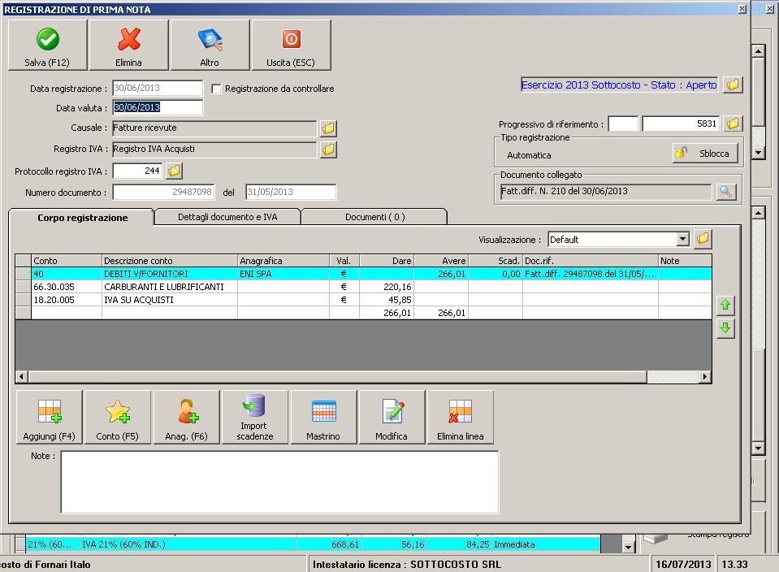This screenshot has height=572, width=779.
Task: Click row selector of 66.30.035 line
Action: pyautogui.click(x=23, y=287)
